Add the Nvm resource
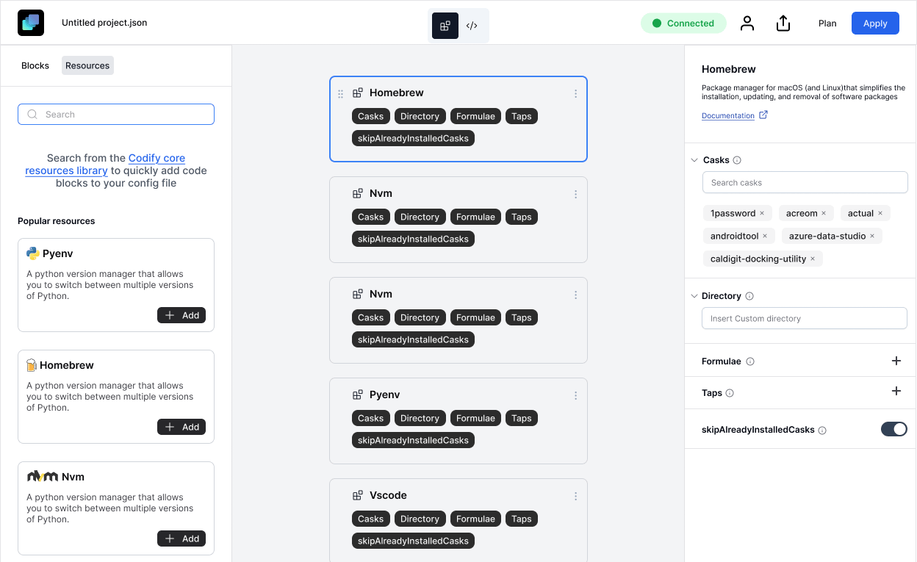 [181, 538]
